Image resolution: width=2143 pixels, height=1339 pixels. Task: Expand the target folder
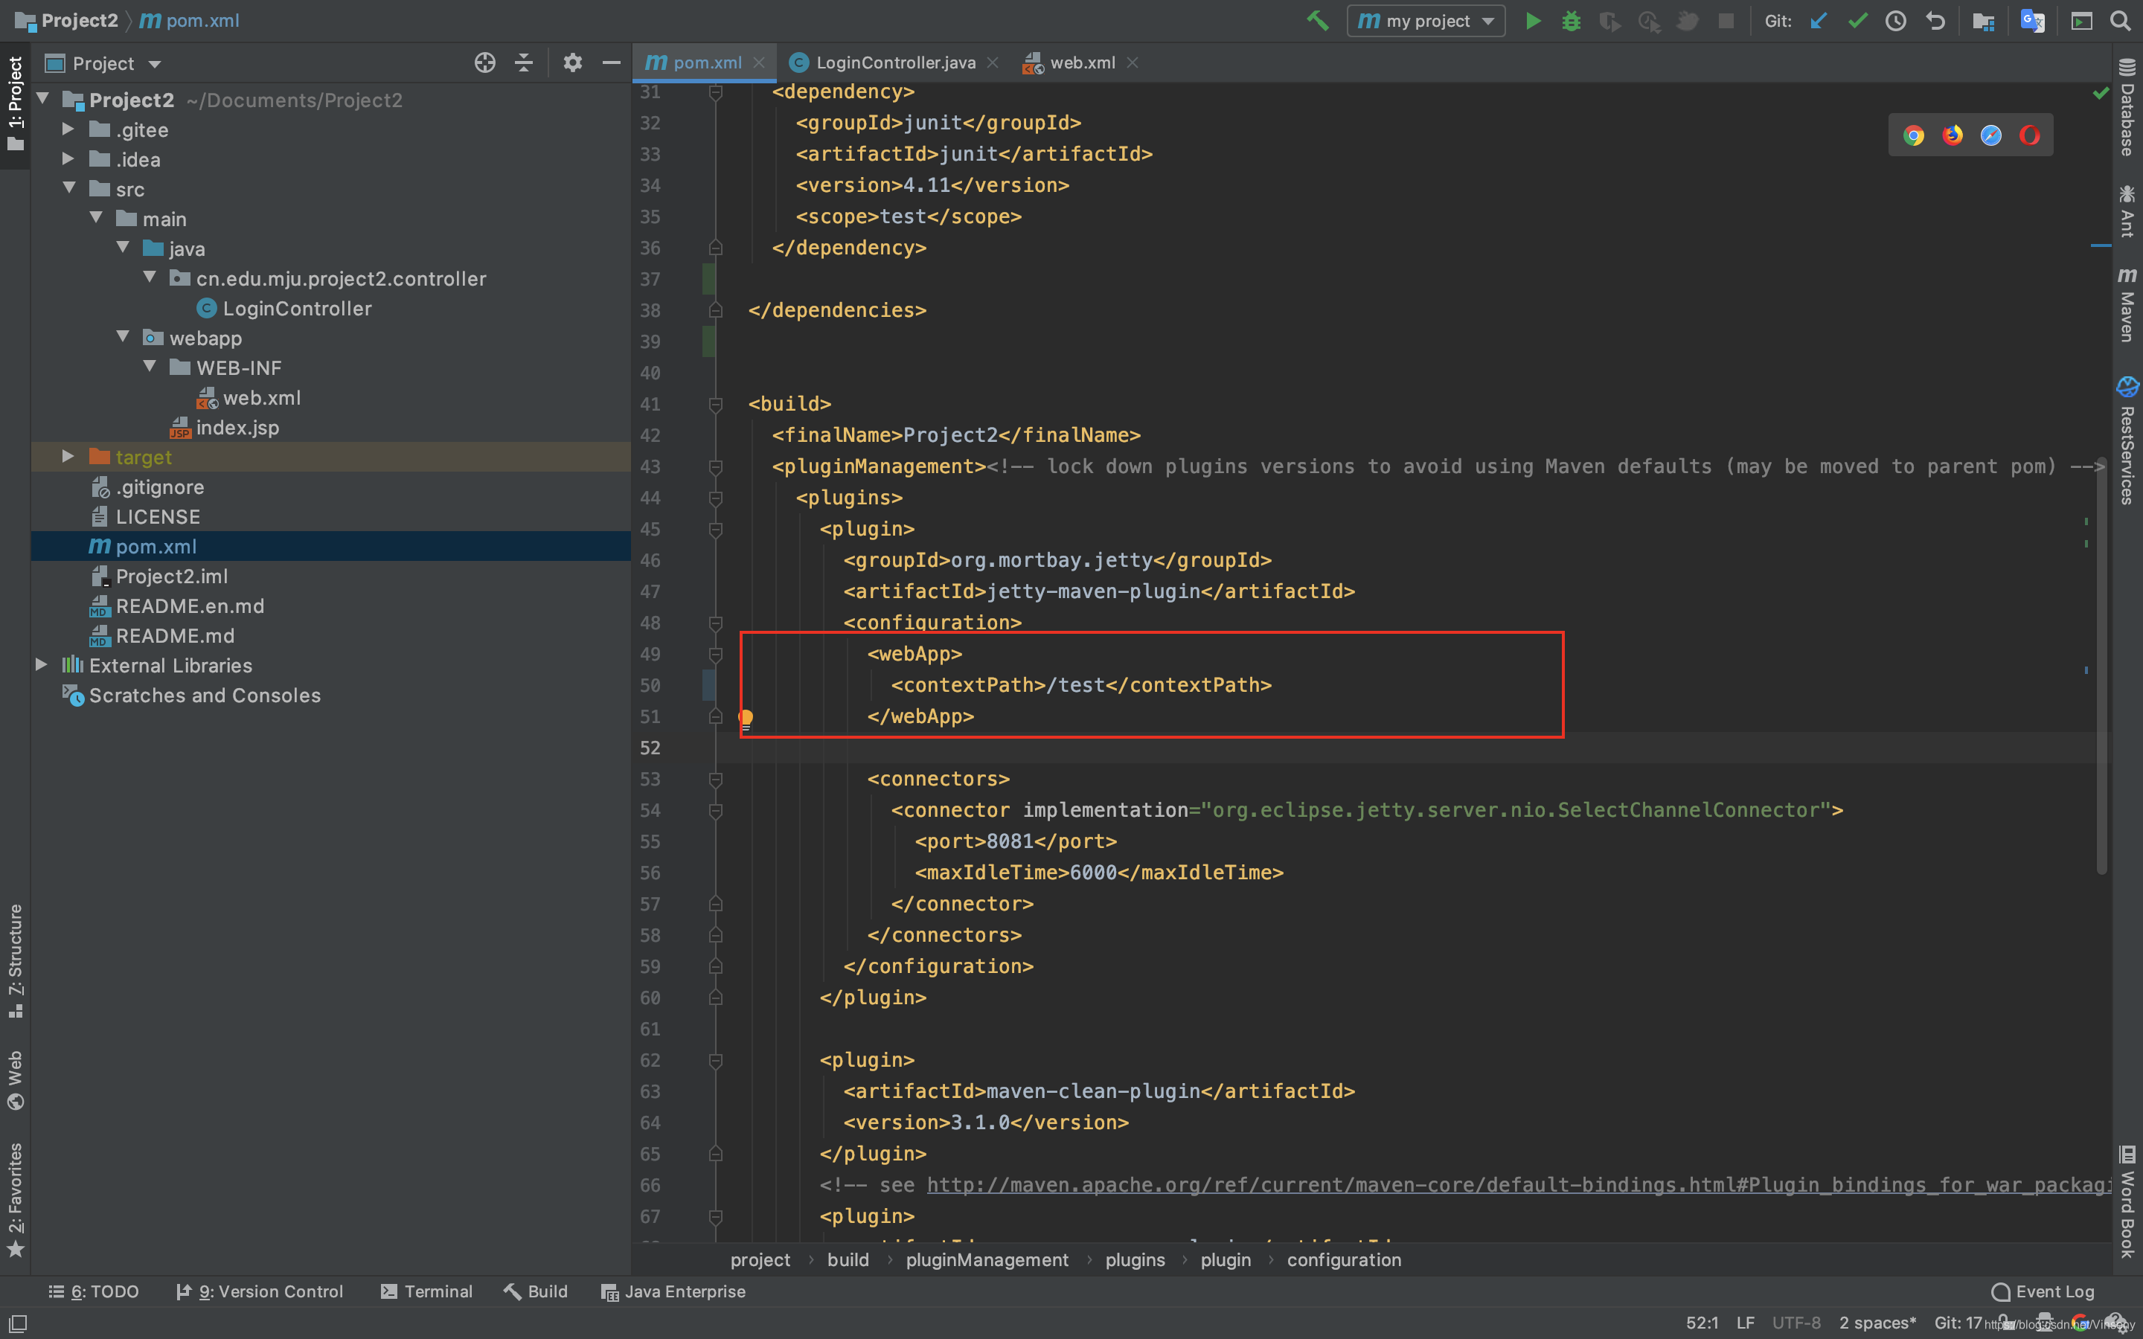[x=68, y=457]
